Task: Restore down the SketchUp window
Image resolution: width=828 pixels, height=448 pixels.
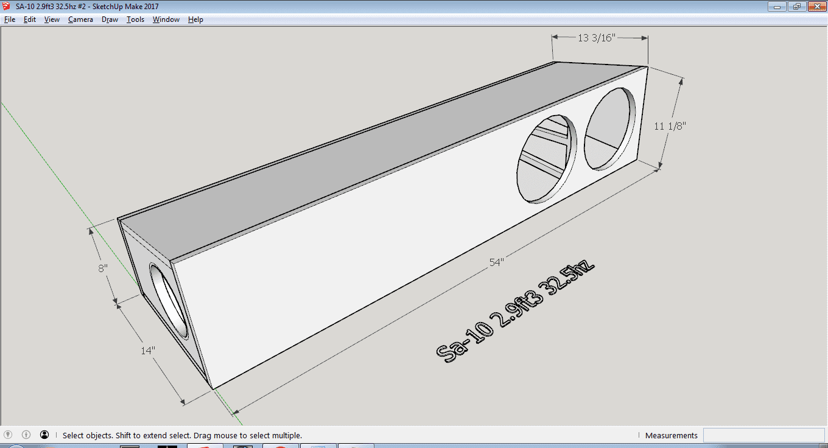Action: 796,7
